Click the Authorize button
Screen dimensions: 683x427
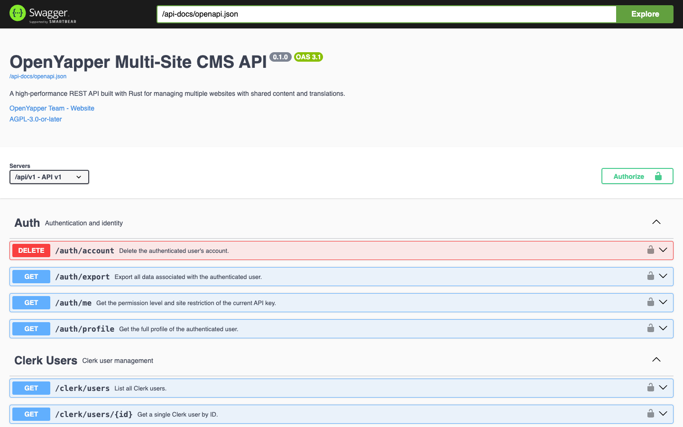[629, 176]
